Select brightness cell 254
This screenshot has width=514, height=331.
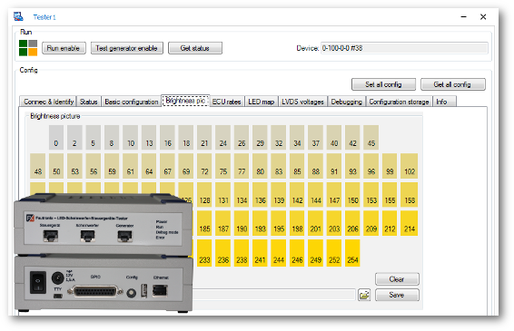(x=352, y=253)
